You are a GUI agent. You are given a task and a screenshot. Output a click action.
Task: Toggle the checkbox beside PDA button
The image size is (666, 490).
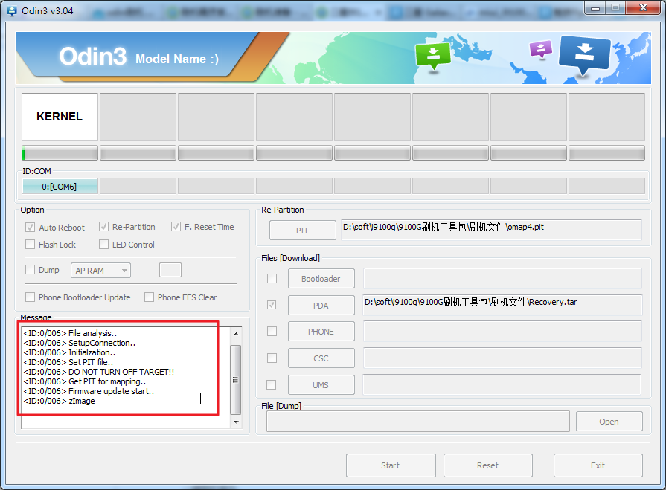[x=272, y=305]
